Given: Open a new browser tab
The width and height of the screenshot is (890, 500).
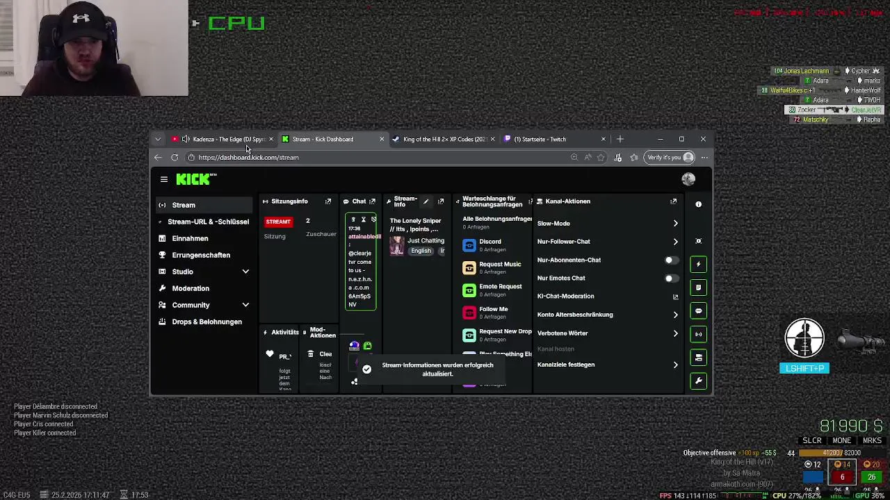Looking at the screenshot, I should [x=620, y=139].
